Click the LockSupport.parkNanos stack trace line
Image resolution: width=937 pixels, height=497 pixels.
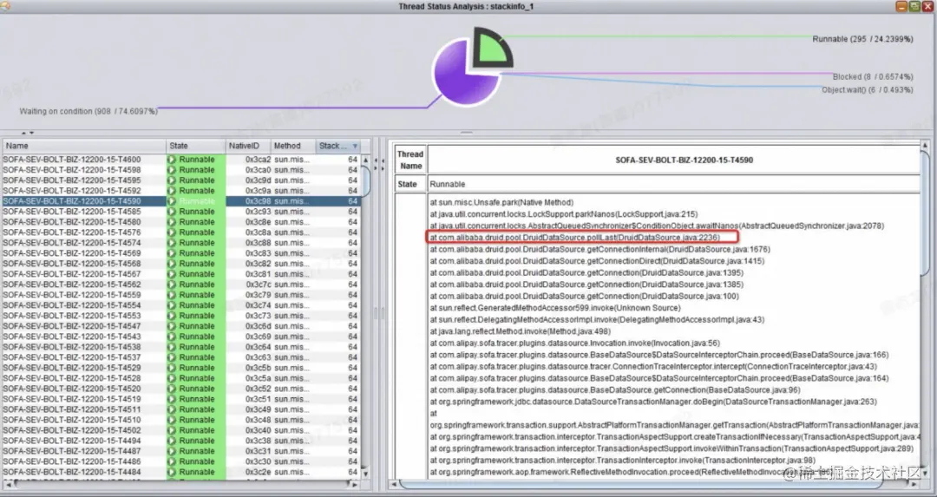point(564,214)
